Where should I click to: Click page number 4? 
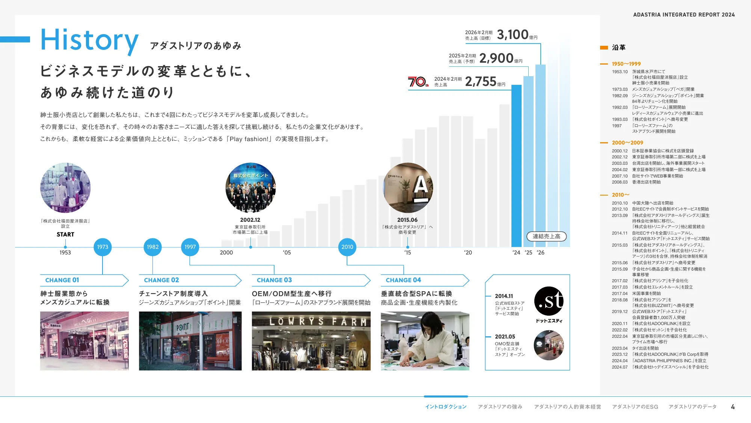tap(733, 407)
